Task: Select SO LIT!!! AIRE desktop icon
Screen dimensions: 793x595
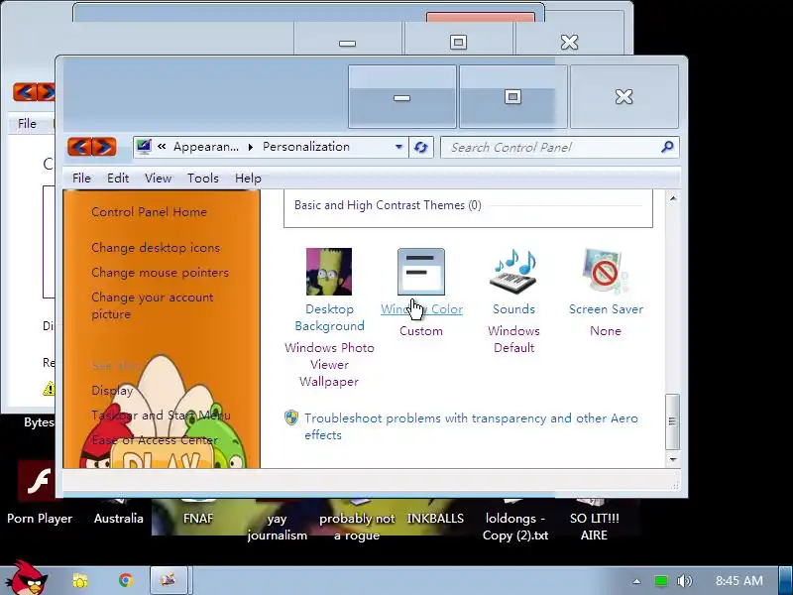Action: tap(594, 527)
